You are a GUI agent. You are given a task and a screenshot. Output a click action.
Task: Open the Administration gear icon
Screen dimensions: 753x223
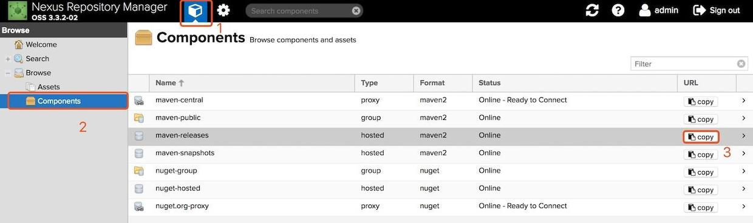223,10
